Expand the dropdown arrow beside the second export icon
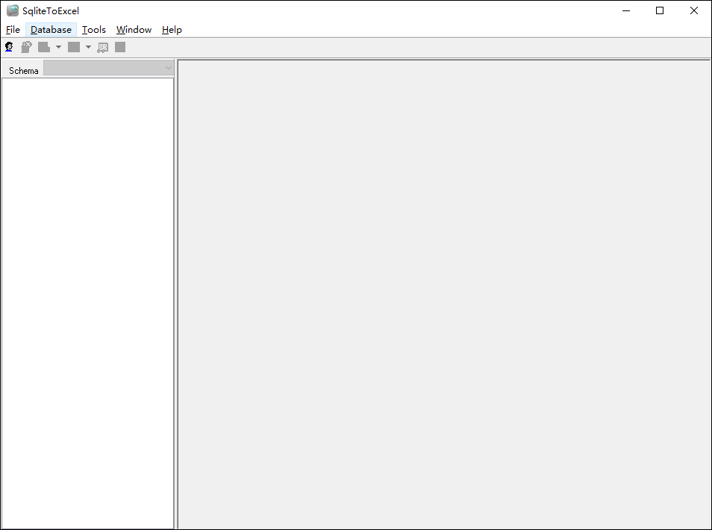Image resolution: width=712 pixels, height=530 pixels. pyautogui.click(x=87, y=46)
